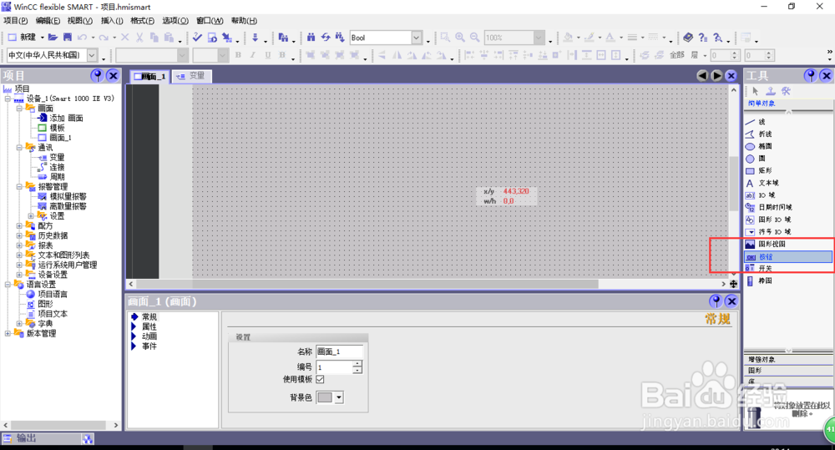This screenshot has width=835, height=450.
Task: Open the Bool data type dropdown
Action: 416,38
